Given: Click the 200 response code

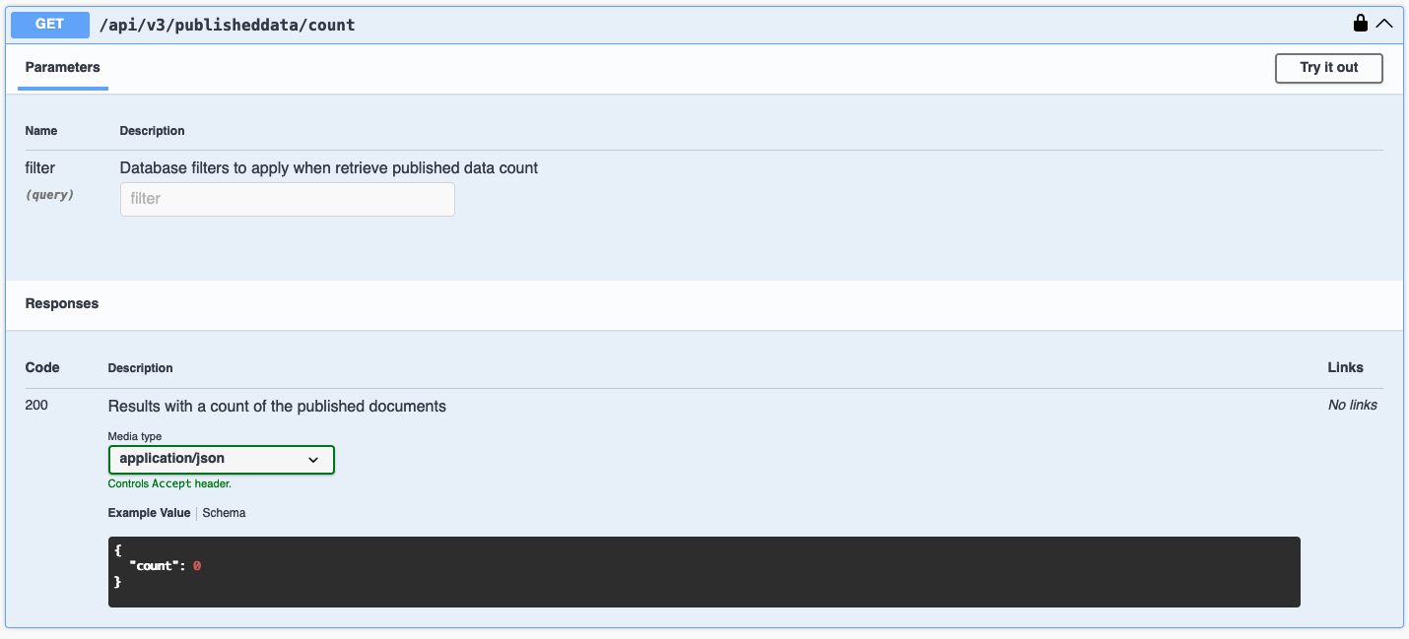Looking at the screenshot, I should 36,406.
